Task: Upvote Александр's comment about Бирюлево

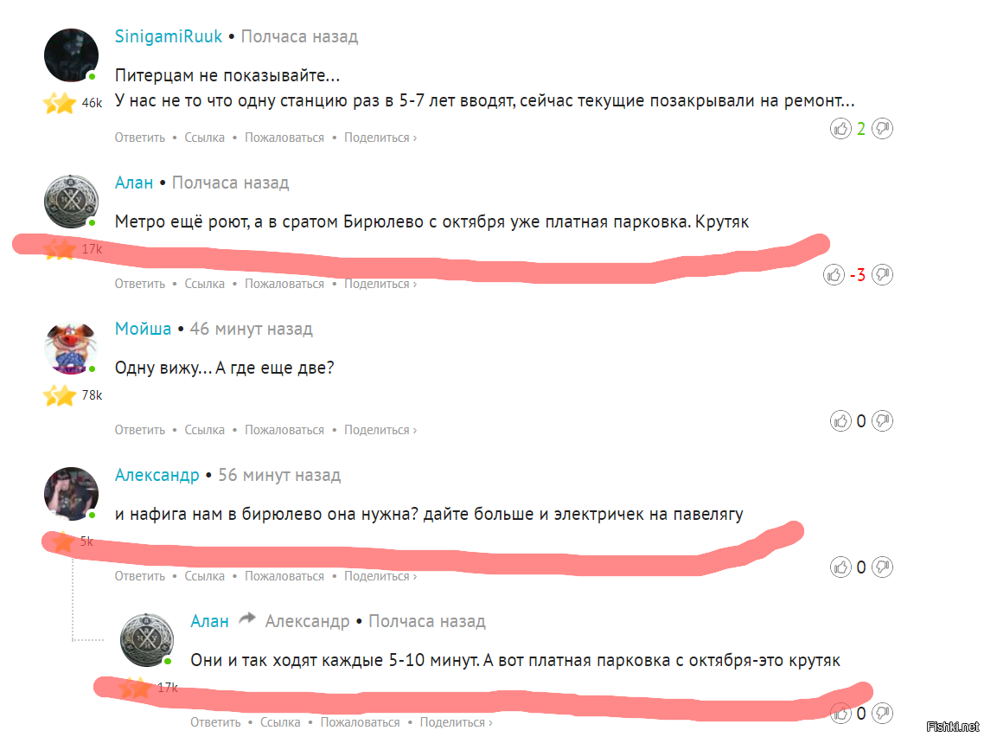Action: coord(840,567)
